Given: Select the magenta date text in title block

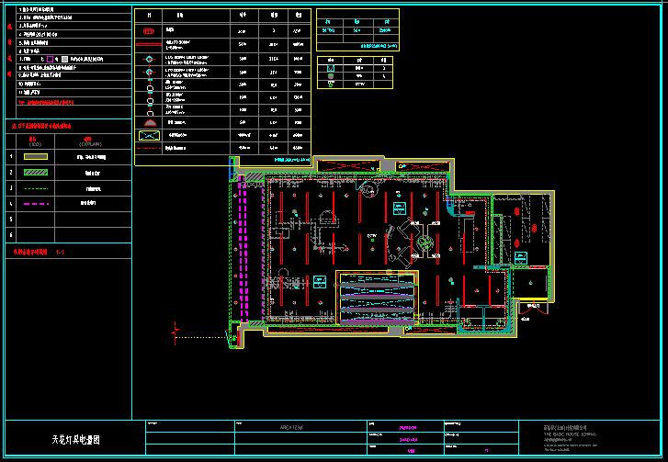Looking at the screenshot, I should coord(408,427).
